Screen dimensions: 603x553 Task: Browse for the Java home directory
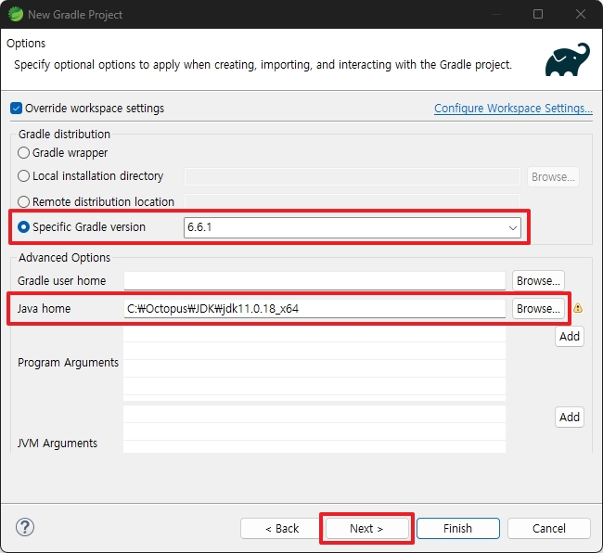(x=538, y=308)
